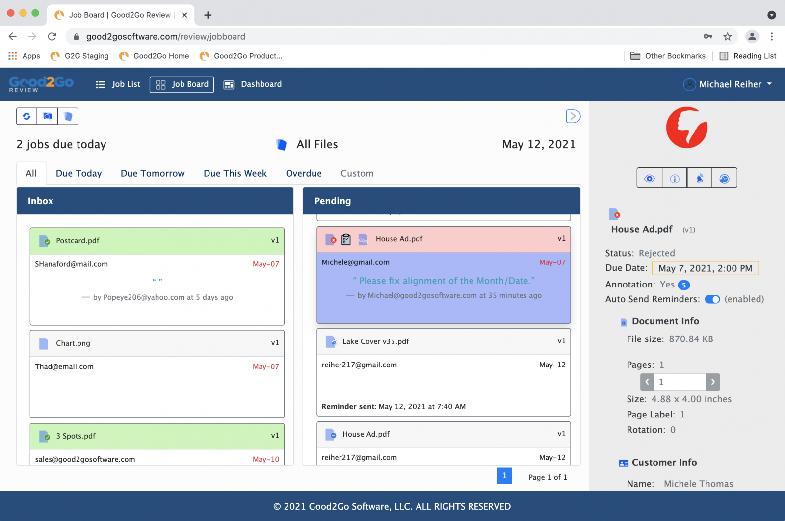Click the eye preview icon

[x=649, y=179]
